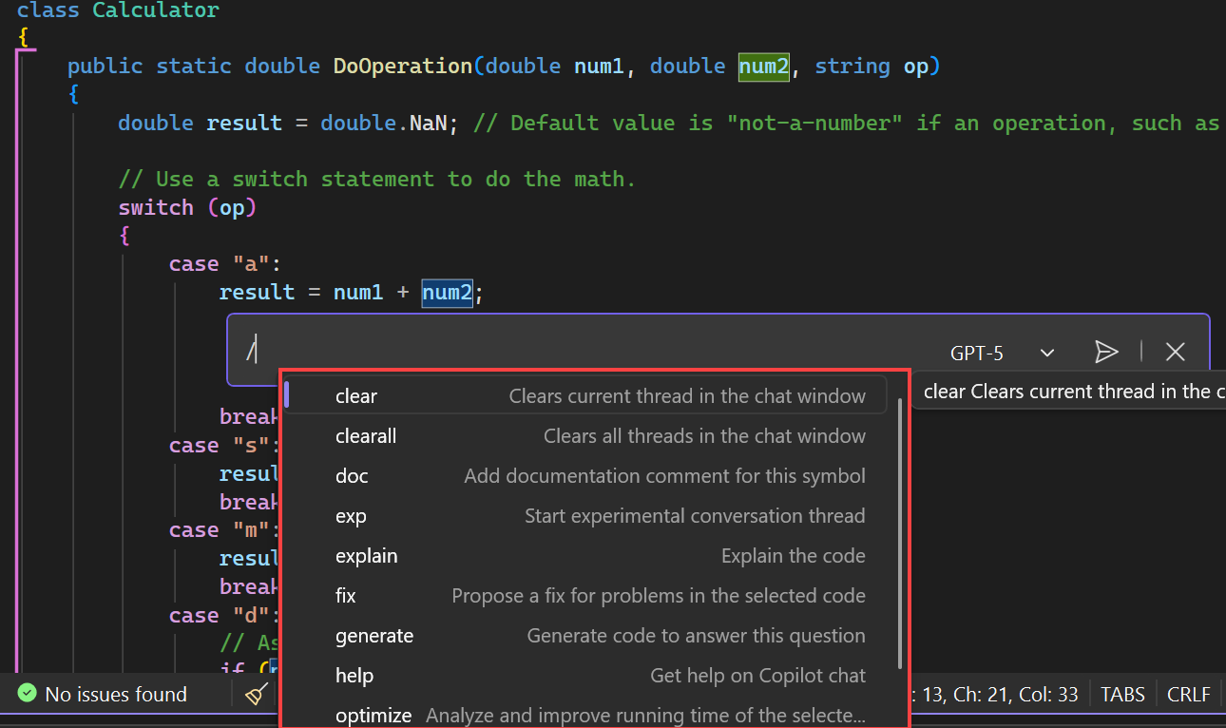This screenshot has width=1226, height=728.
Task: Click the green check status icon
Action: click(26, 694)
